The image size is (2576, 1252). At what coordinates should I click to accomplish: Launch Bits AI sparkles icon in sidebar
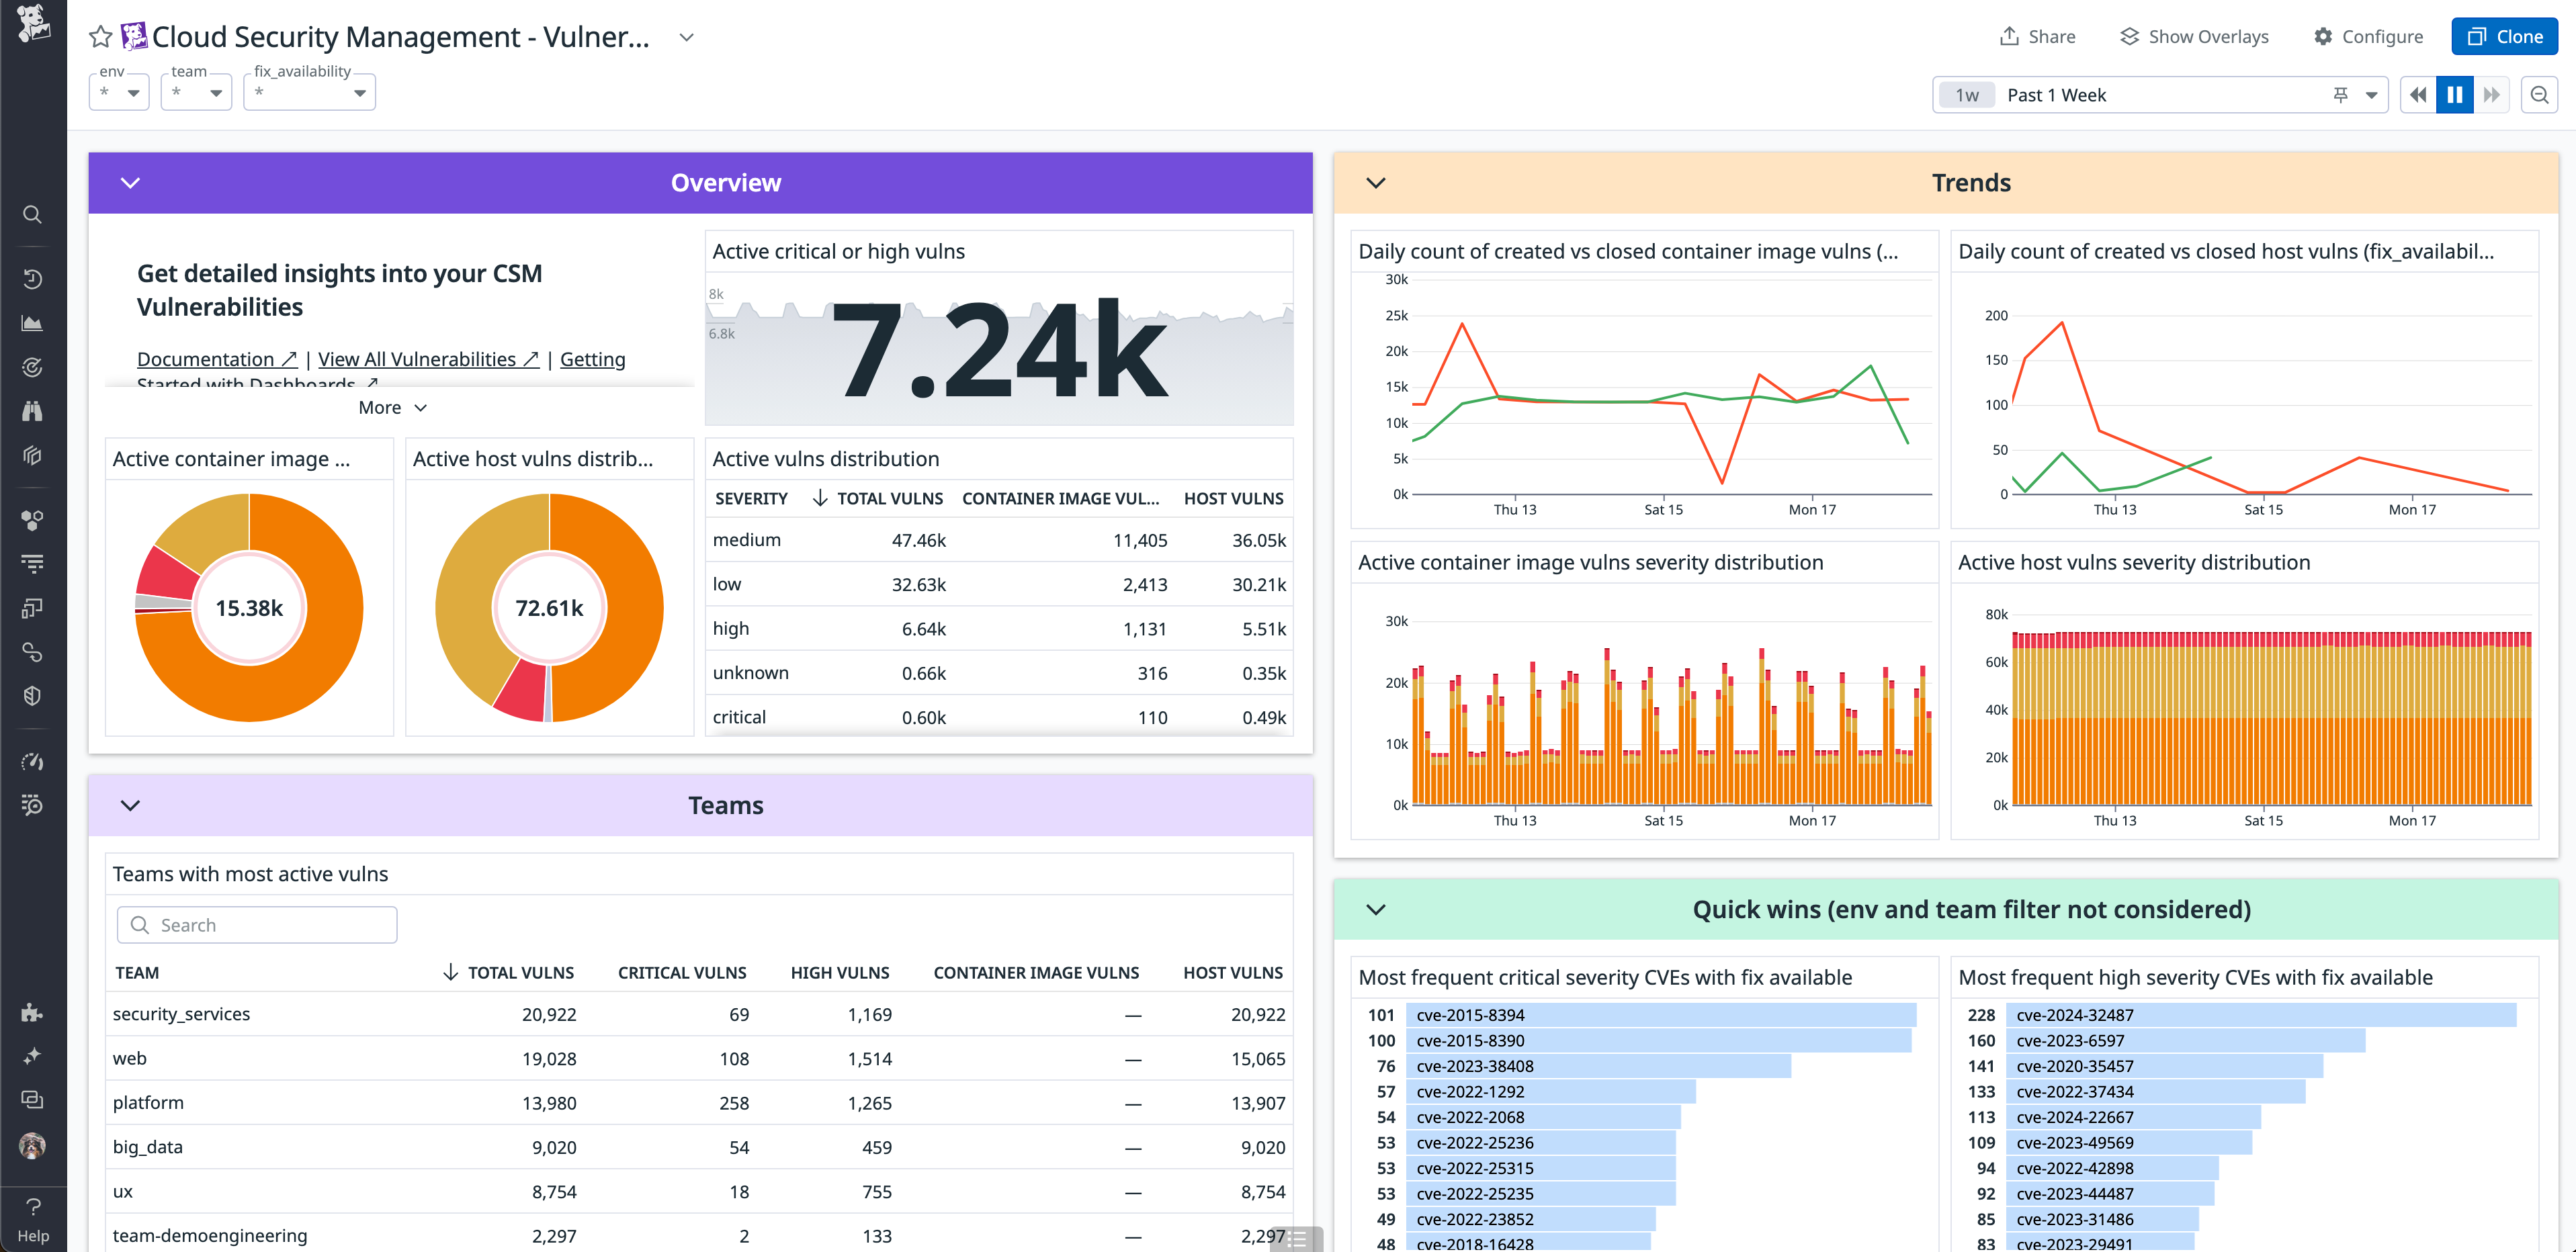click(32, 1056)
